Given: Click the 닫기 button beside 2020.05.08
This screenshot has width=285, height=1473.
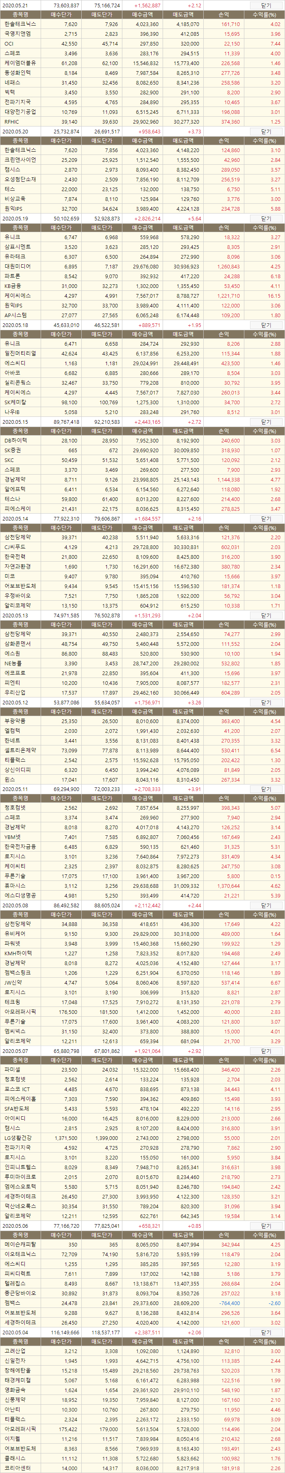Looking at the screenshot, I should [x=265, y=905].
